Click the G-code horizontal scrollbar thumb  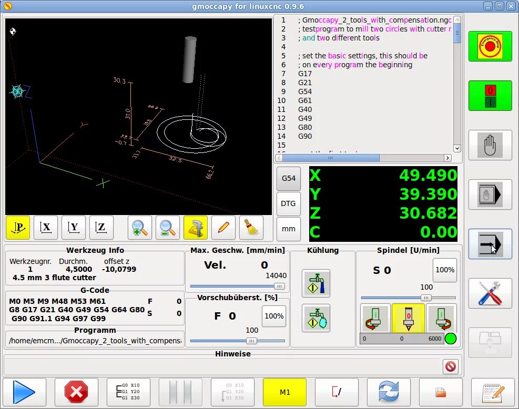[x=331, y=158]
